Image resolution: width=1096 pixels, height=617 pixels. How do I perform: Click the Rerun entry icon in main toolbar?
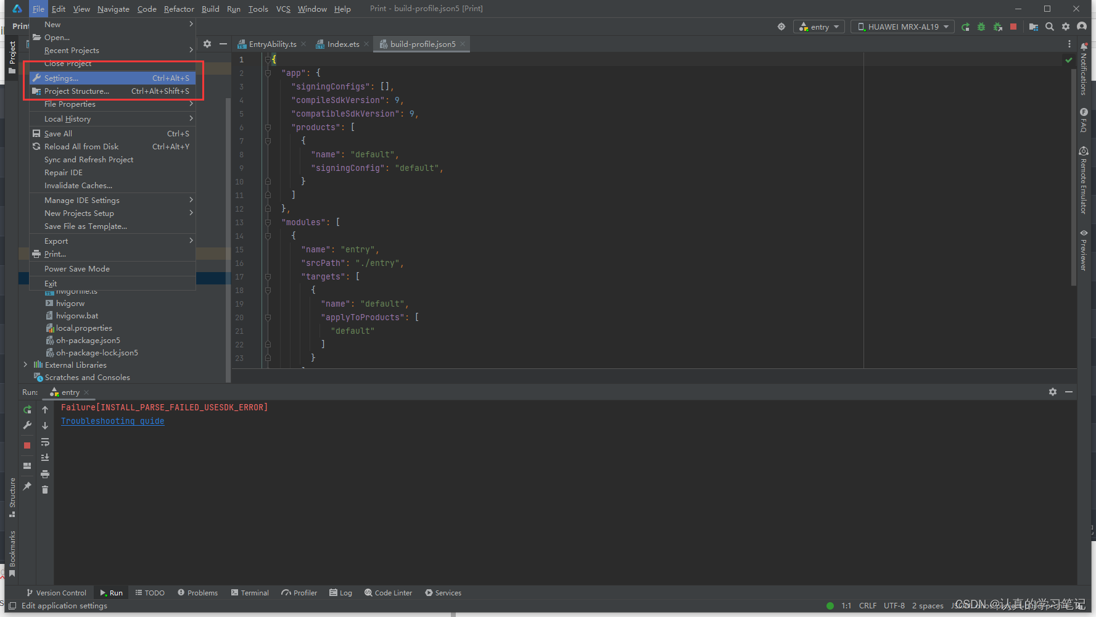click(965, 27)
